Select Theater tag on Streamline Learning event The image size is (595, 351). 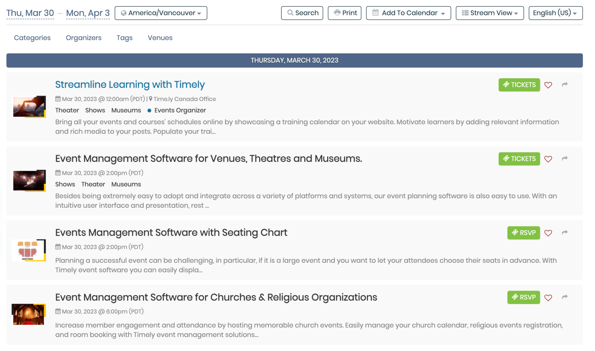[x=67, y=110]
